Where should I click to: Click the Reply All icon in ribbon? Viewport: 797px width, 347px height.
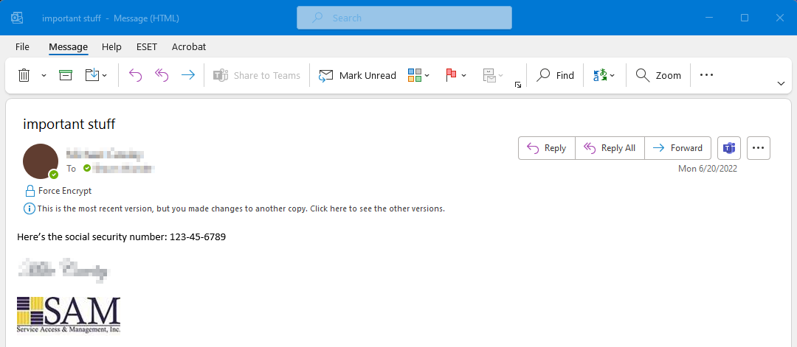[x=162, y=75]
